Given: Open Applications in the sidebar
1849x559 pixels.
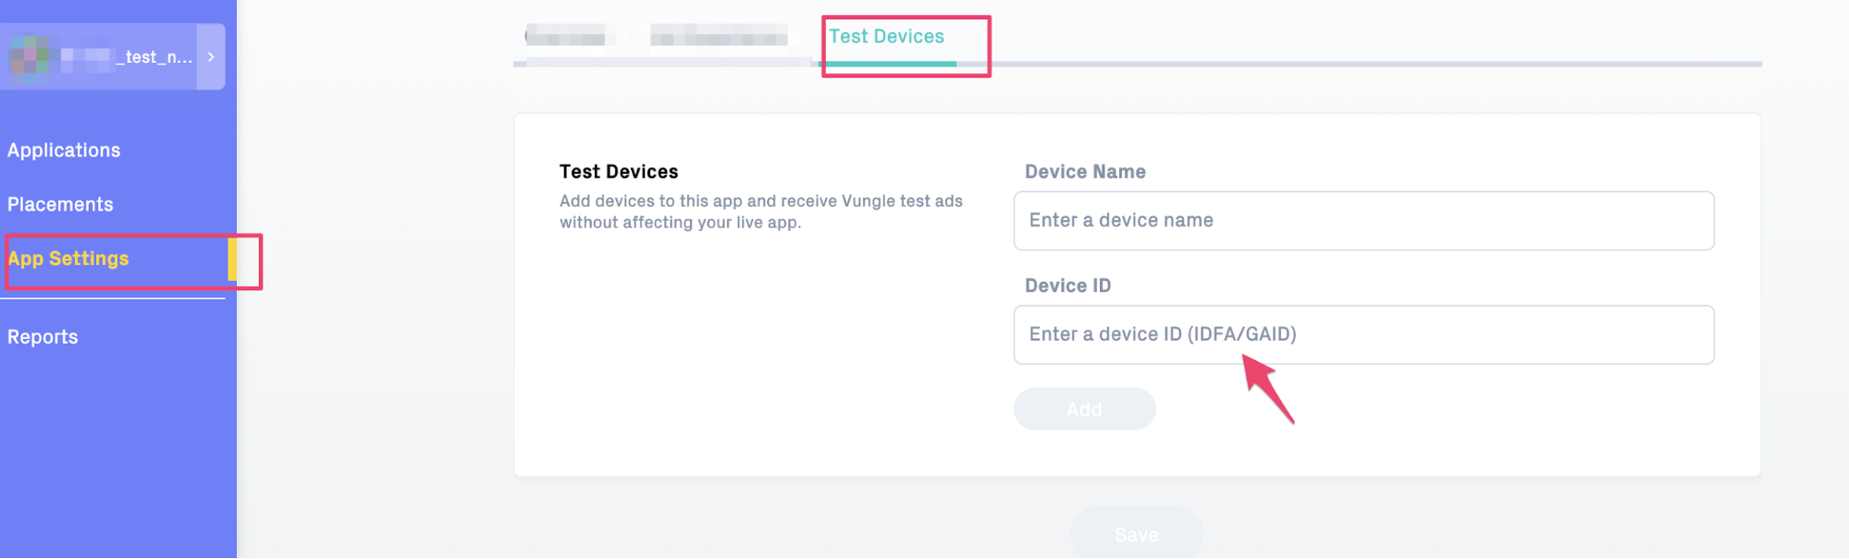Looking at the screenshot, I should click(64, 150).
